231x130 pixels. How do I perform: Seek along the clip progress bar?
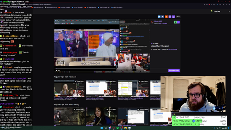point(102,68)
